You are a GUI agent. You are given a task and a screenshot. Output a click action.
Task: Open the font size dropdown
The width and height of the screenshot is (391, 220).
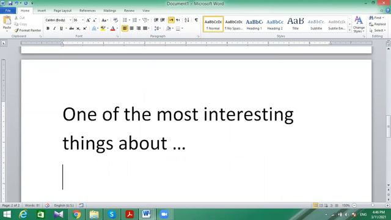83,20
